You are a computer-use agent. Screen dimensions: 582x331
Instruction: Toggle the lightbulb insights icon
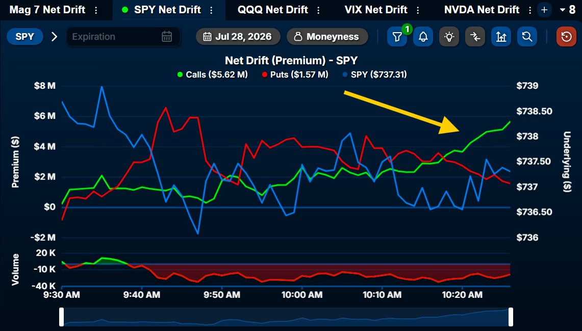pos(449,37)
